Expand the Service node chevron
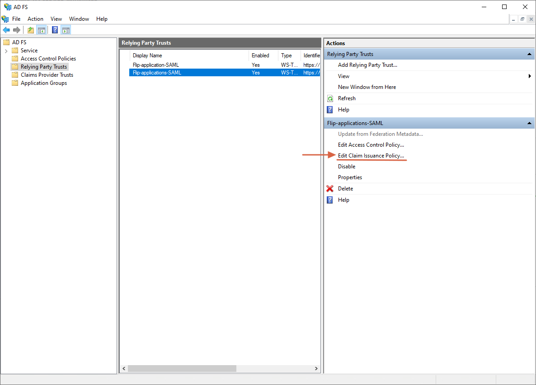This screenshot has width=536, height=385. (6, 51)
